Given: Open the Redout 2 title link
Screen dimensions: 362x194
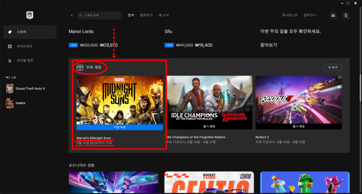Looking at the screenshot, I should point(262,137).
